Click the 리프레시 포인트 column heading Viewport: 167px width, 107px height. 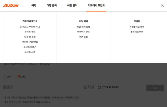click(x=30, y=21)
